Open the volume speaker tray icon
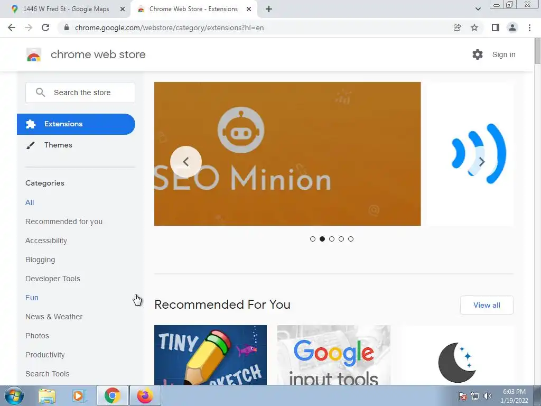This screenshot has width=541, height=406. [x=488, y=396]
